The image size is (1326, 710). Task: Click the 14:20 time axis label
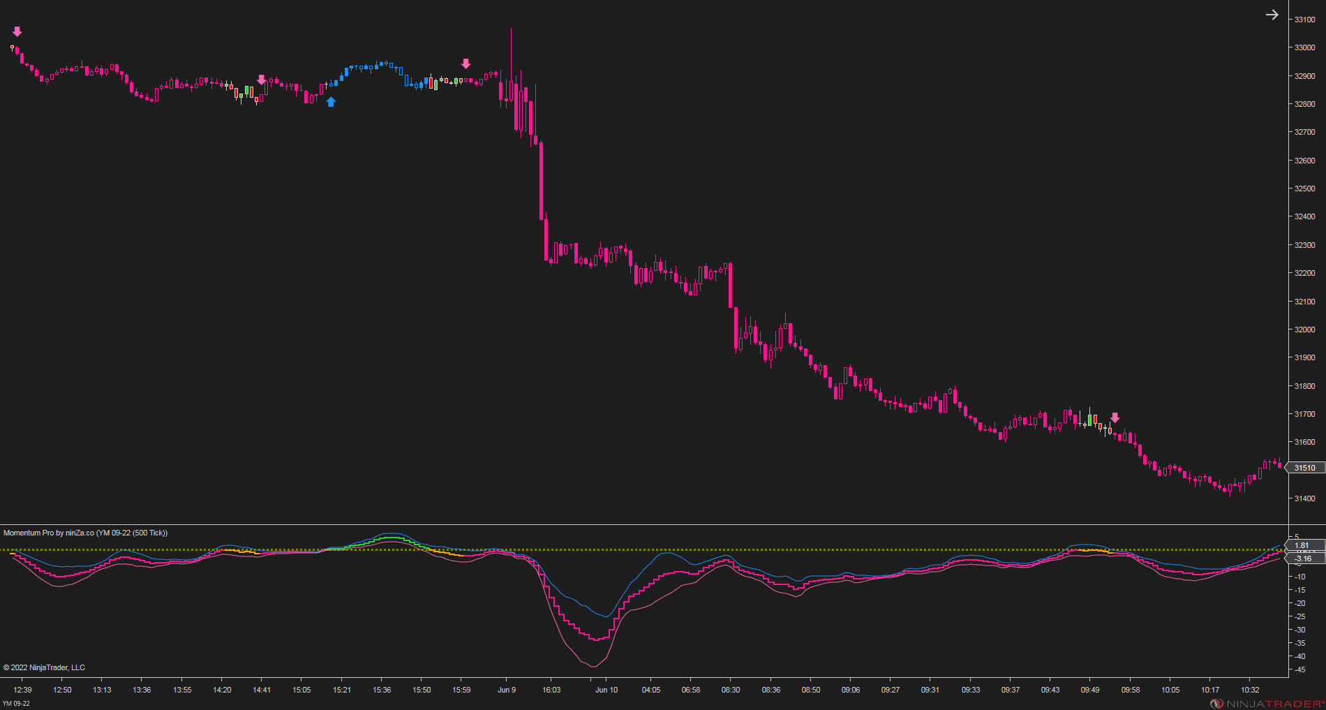222,690
